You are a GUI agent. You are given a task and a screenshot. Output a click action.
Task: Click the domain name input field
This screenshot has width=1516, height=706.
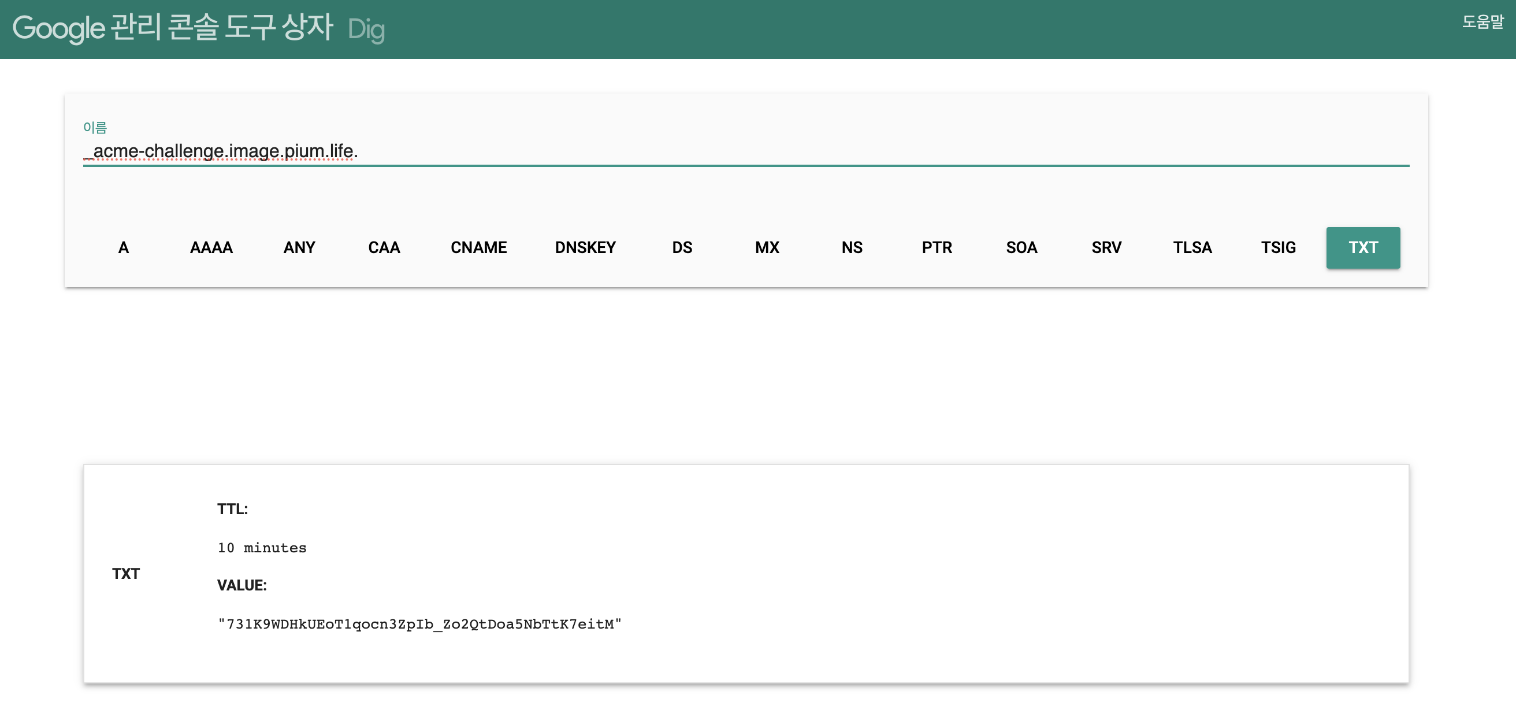745,151
